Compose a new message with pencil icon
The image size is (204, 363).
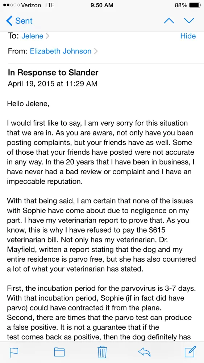[191, 351]
